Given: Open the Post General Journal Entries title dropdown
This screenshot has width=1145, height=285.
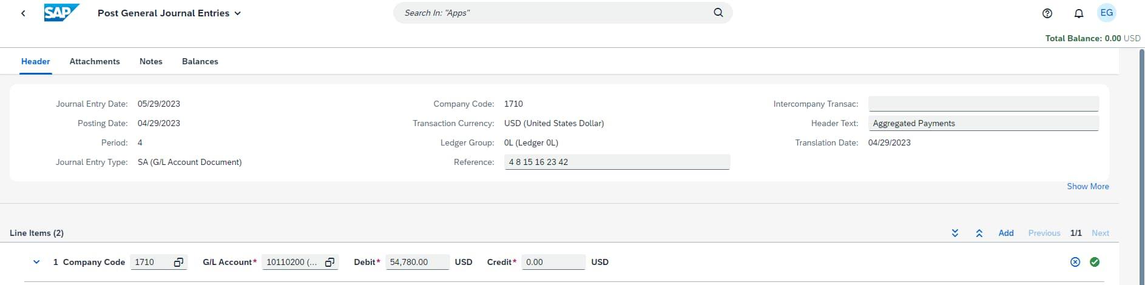Looking at the screenshot, I should coord(238,13).
